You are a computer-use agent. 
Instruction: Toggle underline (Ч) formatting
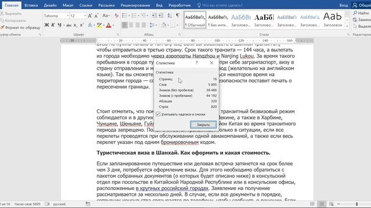[x=59, y=25]
